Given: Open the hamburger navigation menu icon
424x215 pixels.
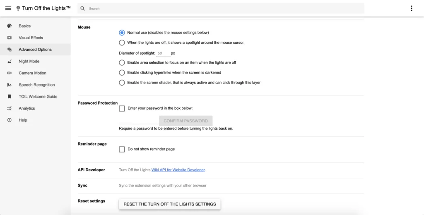Looking at the screenshot, I should click(8, 8).
